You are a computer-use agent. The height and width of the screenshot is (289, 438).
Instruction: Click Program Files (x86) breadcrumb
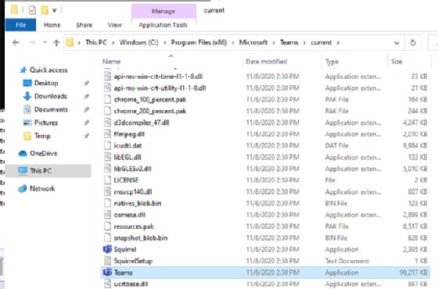[199, 42]
